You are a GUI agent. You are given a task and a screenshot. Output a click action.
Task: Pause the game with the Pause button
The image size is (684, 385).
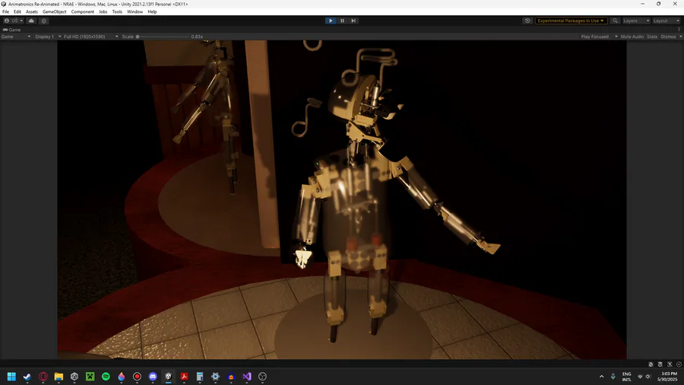[342, 21]
